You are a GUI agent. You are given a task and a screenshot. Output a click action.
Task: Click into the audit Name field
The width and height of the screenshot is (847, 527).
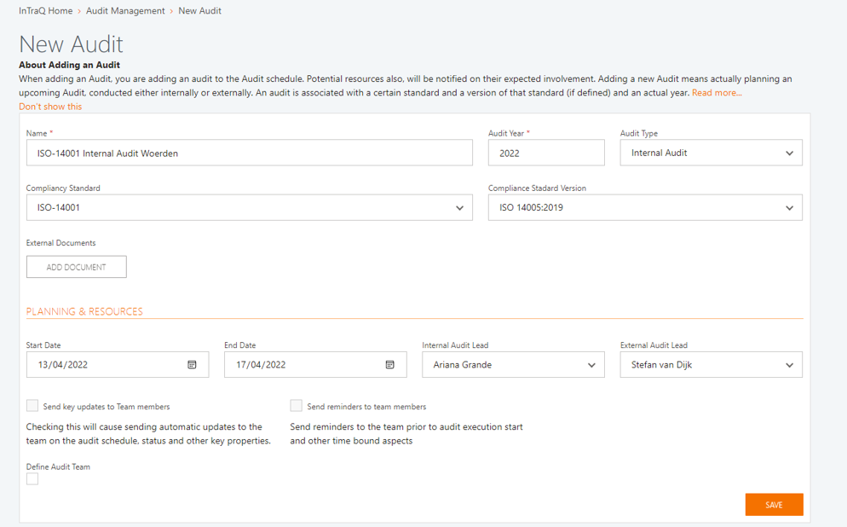249,153
